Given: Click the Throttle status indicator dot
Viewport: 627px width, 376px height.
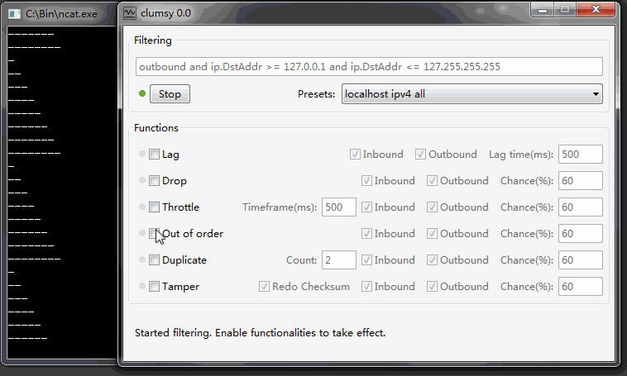Looking at the screenshot, I should pos(142,207).
